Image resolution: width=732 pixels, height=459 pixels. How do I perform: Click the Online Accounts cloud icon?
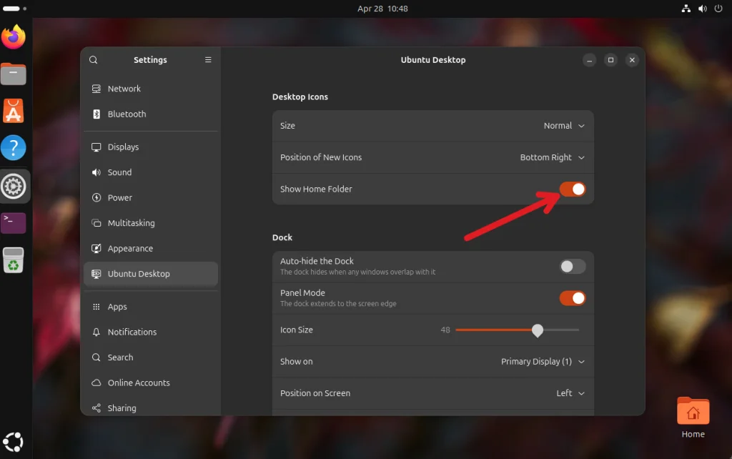tap(97, 382)
